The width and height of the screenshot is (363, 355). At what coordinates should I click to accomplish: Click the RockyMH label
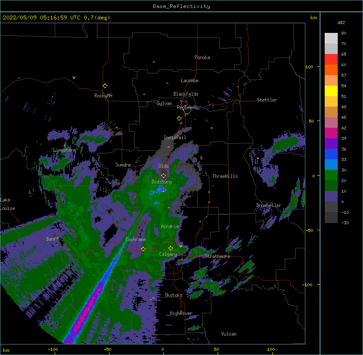pyautogui.click(x=103, y=96)
